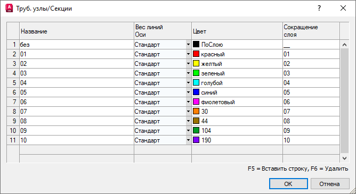The width and height of the screenshot is (356, 194).
Task: Click the красный color name text
Action: (213, 54)
